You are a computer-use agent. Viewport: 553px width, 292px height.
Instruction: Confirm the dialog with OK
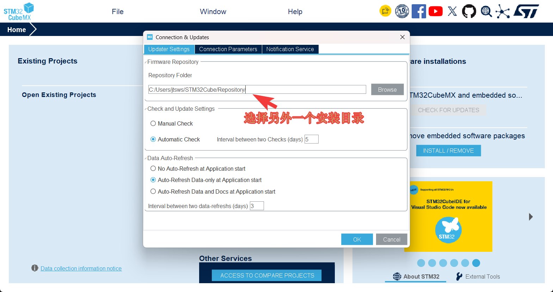[357, 239]
